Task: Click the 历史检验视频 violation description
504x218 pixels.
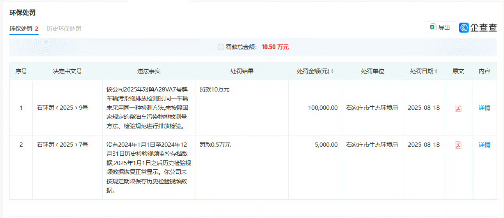Action: coord(149,167)
